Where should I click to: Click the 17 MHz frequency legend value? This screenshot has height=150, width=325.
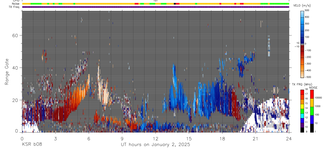[306, 94]
